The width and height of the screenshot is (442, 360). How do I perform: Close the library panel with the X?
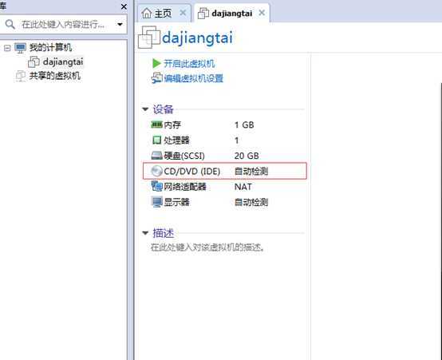click(x=124, y=6)
